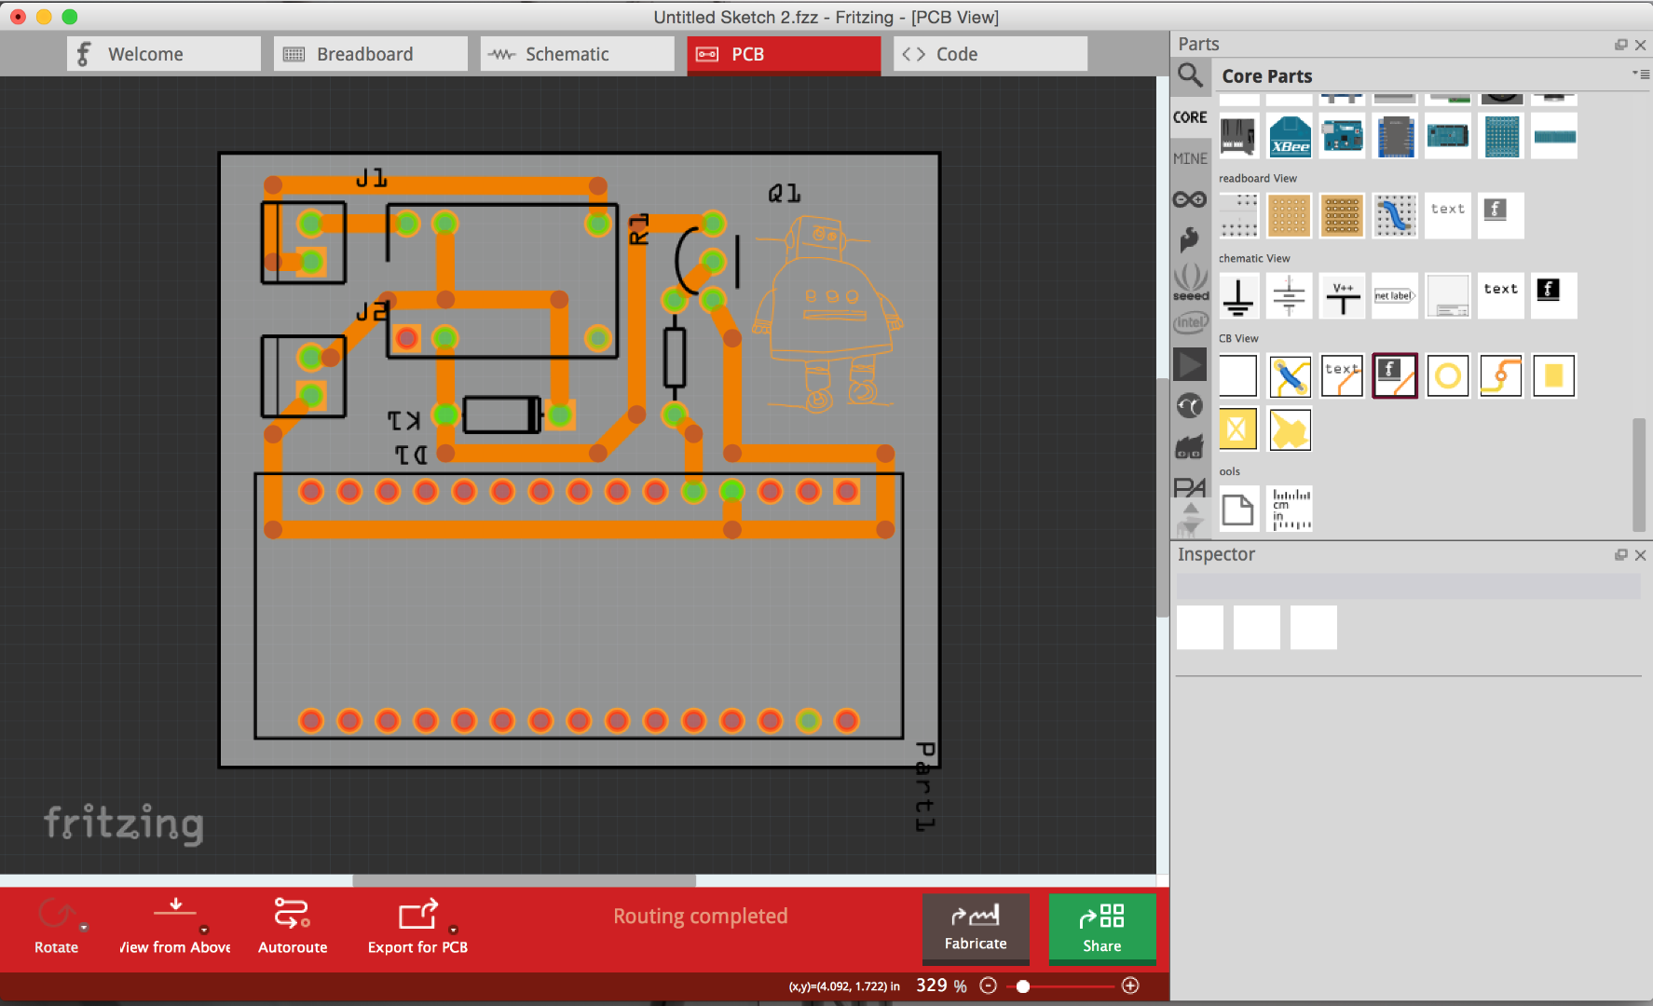Viewport: 1653px width, 1006px height.
Task: Select the CORE parts bin
Action: 1190,116
